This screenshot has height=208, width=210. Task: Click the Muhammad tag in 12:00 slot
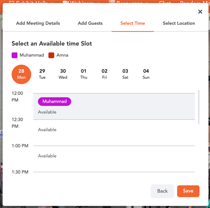[55, 101]
